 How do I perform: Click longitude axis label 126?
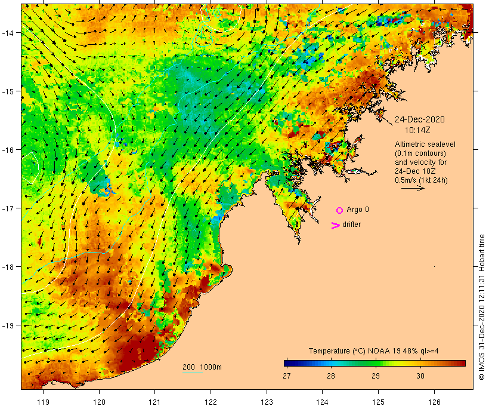[434, 402]
